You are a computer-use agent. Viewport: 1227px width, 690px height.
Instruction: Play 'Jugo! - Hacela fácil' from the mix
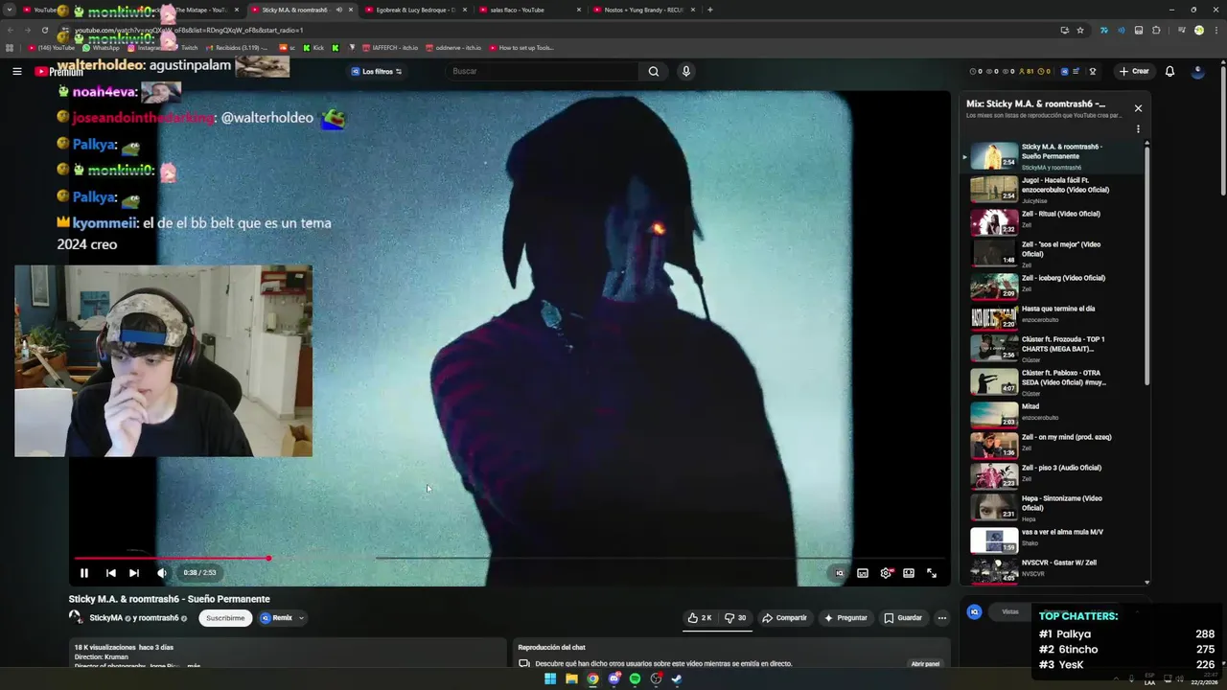click(x=1054, y=190)
